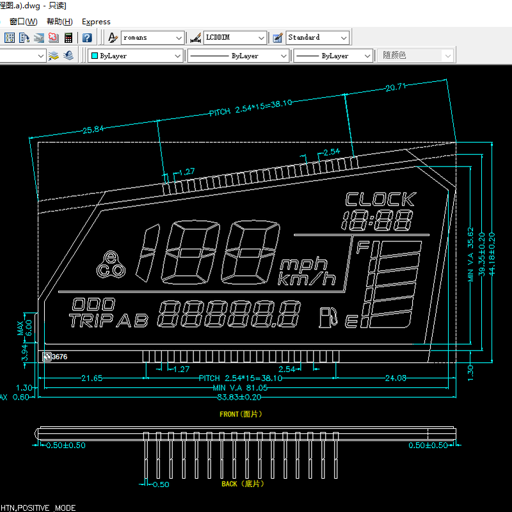Open the ByLayer lineweight dropdown
Image resolution: width=512 pixels, height=512 pixels.
coord(367,56)
